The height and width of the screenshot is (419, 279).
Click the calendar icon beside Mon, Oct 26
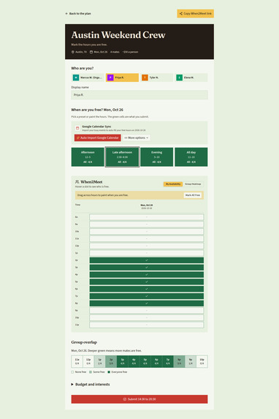tap(91, 52)
